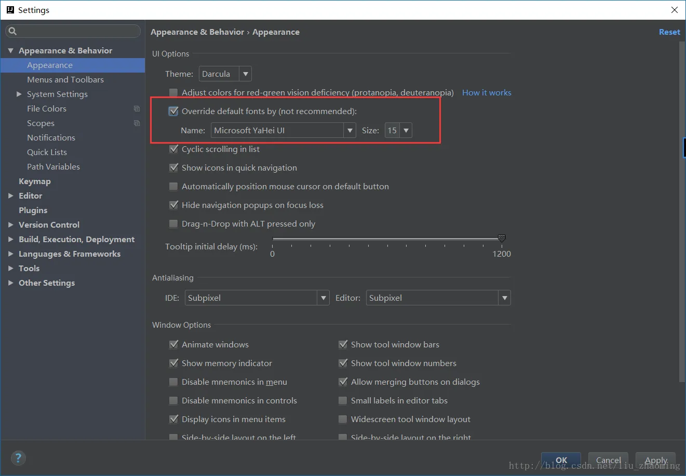Click the File Colors project-level icon
Viewport: 686px width, 476px height.
(x=137, y=109)
